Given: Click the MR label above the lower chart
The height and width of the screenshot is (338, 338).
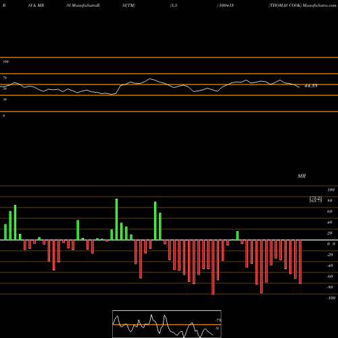Looking at the screenshot, I should point(301,176).
